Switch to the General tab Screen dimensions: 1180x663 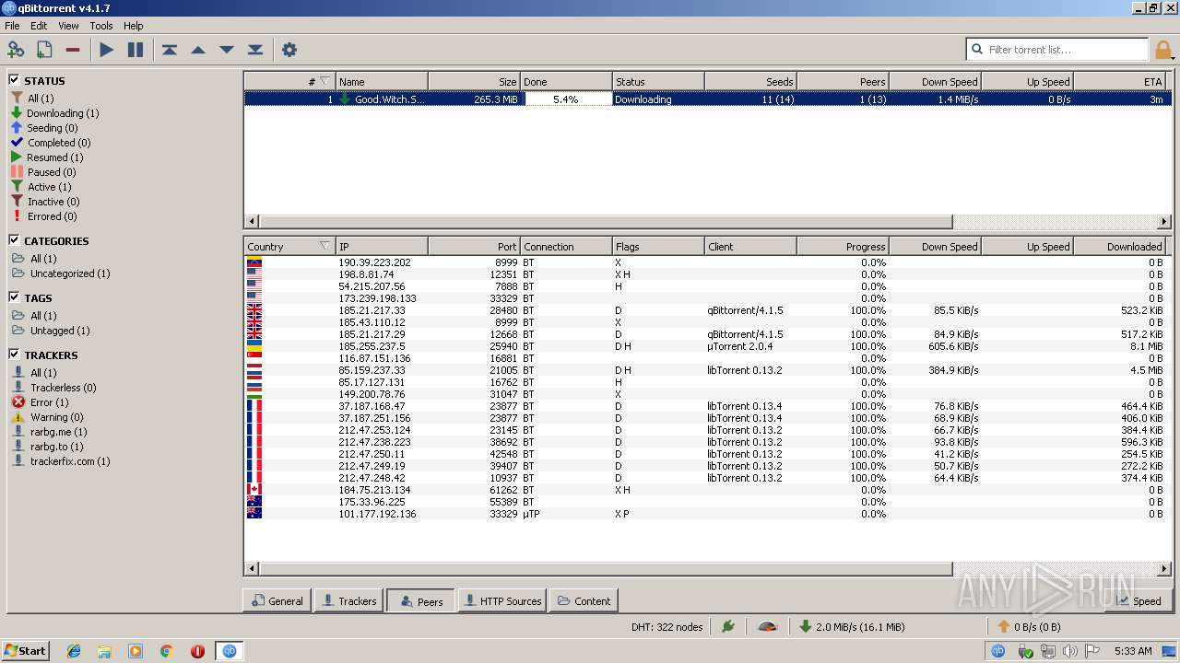(x=277, y=600)
